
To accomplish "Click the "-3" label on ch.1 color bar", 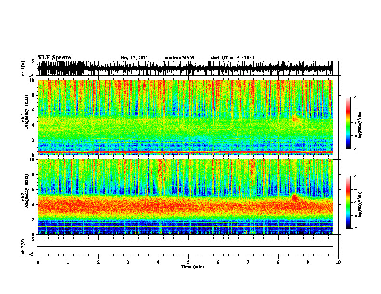I will [355, 97].
